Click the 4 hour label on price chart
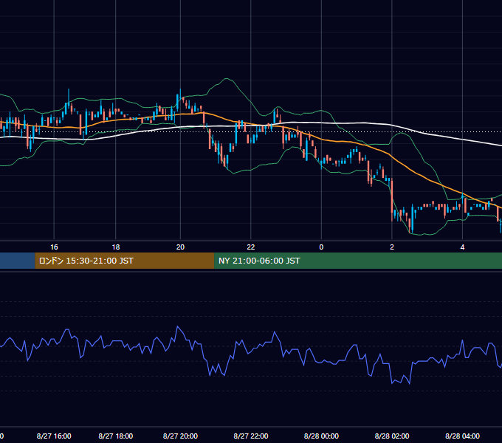 [x=462, y=247]
